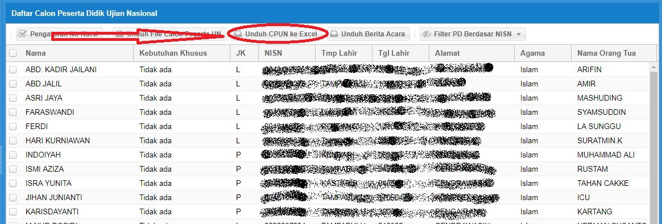
Task: Check the box for ABD. KADIR JAILANI
Action: pyautogui.click(x=13, y=69)
